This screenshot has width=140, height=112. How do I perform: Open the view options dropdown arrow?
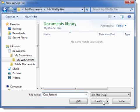pyautogui.click(x=115, y=17)
